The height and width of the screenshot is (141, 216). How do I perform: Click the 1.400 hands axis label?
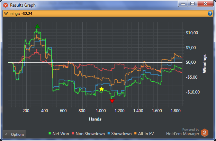coord(138,111)
